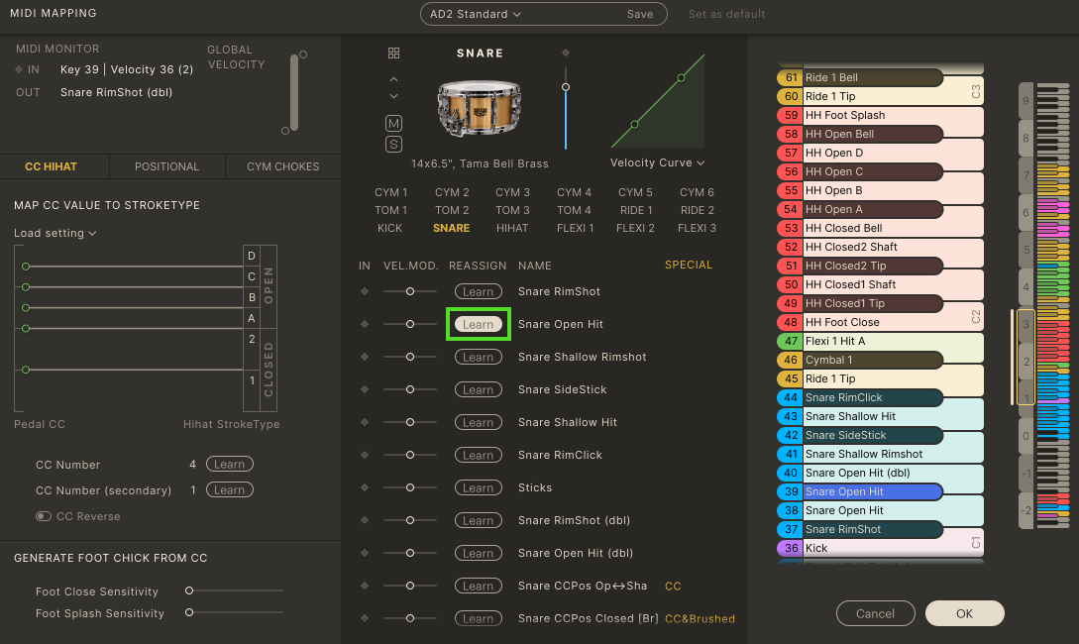
Task: Click the up arrow for previous kit piece
Action: 393,79
